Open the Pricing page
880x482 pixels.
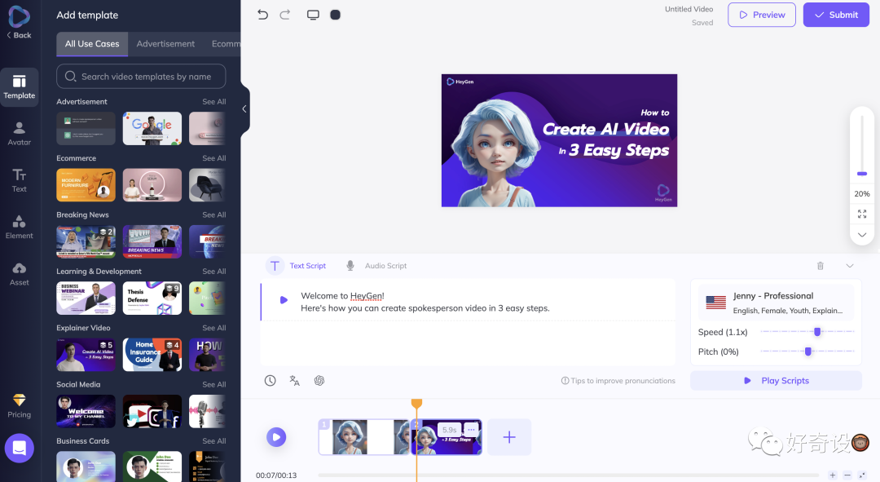pyautogui.click(x=20, y=405)
